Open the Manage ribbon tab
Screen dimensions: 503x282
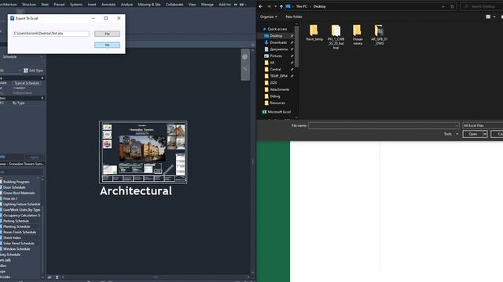[x=207, y=5]
